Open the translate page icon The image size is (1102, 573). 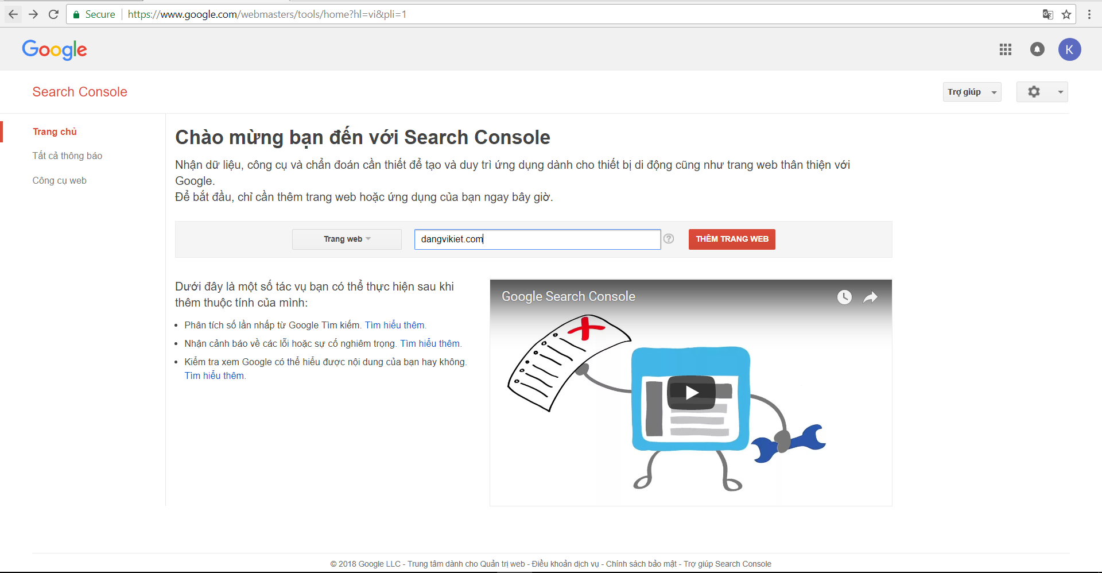coord(1047,14)
